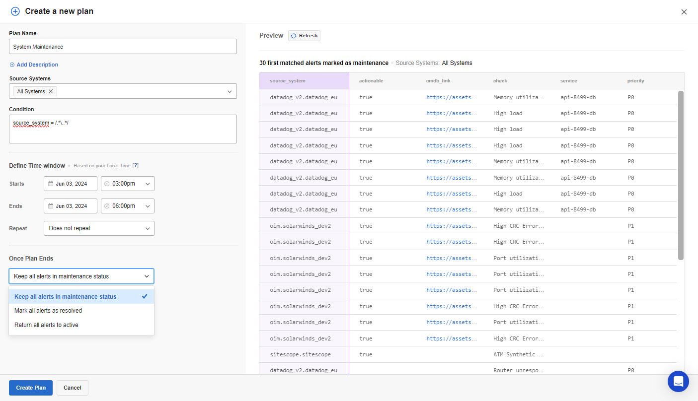Viewport: 698px width, 401px height.
Task: Click the Condition text field
Action: 123,129
